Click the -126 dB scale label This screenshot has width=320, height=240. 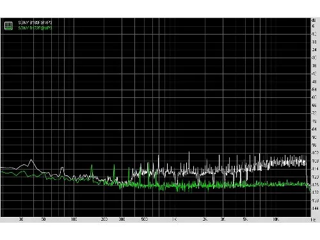click(315, 185)
